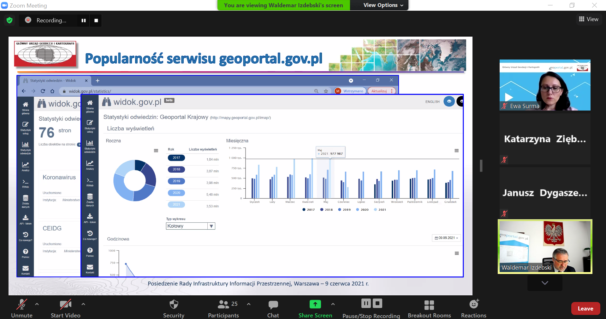The image size is (606, 319).
Task: Click the Share Screen icon
Action: pyautogui.click(x=315, y=304)
